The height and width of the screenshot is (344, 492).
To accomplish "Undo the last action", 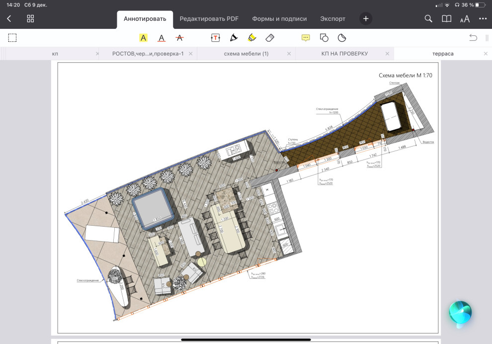I will point(473,38).
